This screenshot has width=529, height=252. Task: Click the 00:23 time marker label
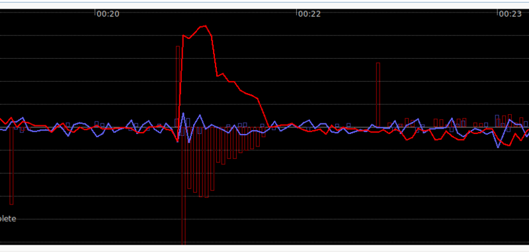click(x=510, y=14)
